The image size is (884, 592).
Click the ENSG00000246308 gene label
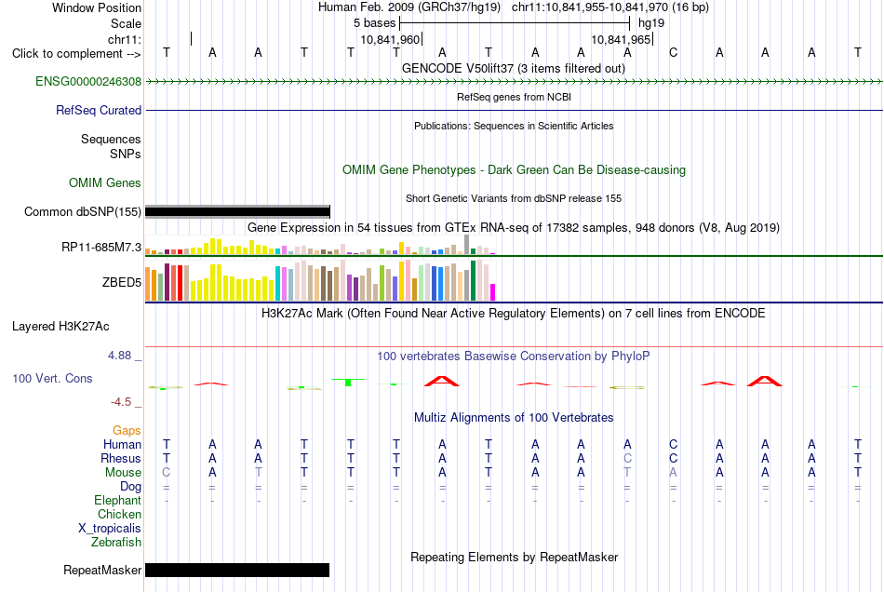88,81
